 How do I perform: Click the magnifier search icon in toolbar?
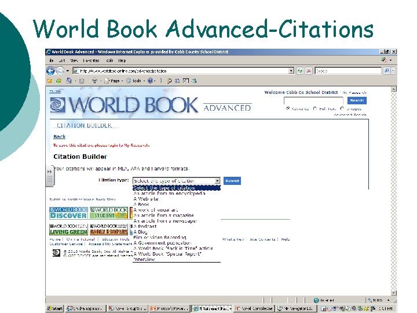pyautogui.click(x=387, y=71)
